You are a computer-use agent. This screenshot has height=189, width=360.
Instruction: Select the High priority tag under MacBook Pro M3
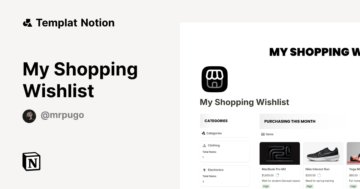pos(265,186)
